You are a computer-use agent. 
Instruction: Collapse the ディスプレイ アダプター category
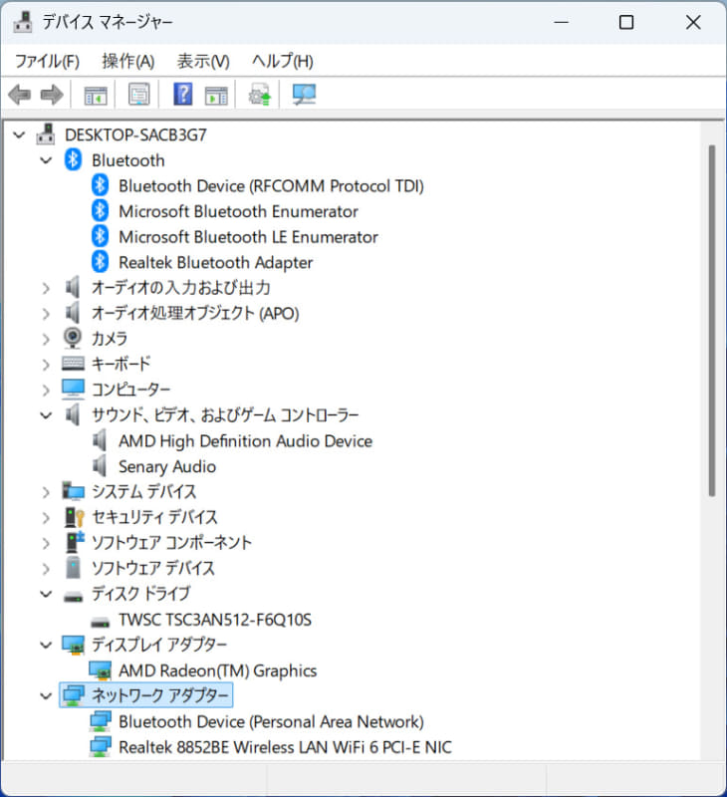pyautogui.click(x=46, y=645)
